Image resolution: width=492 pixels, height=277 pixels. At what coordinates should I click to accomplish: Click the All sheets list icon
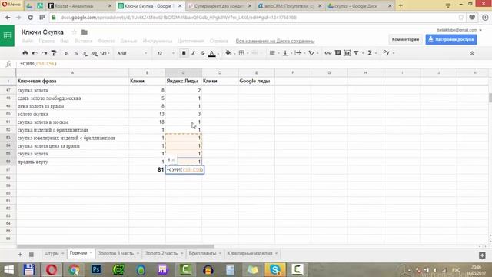tap(32, 255)
